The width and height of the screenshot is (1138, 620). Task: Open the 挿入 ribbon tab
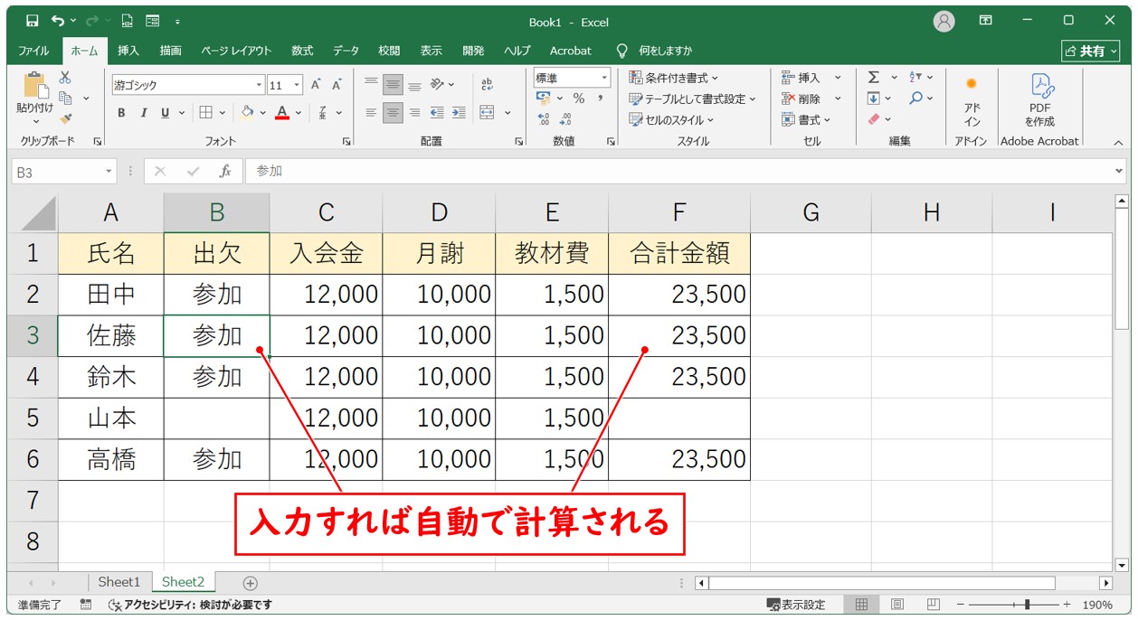pyautogui.click(x=128, y=51)
